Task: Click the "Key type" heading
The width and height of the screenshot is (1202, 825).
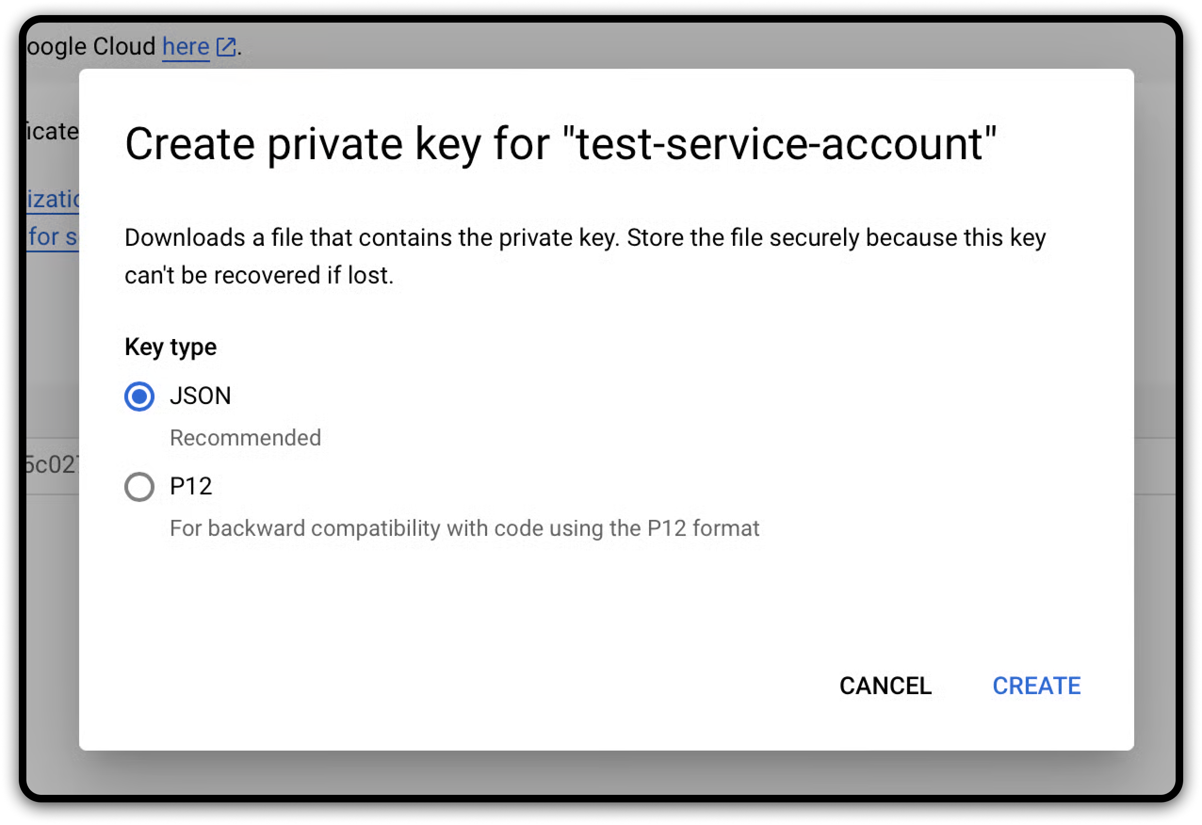Action: click(171, 347)
